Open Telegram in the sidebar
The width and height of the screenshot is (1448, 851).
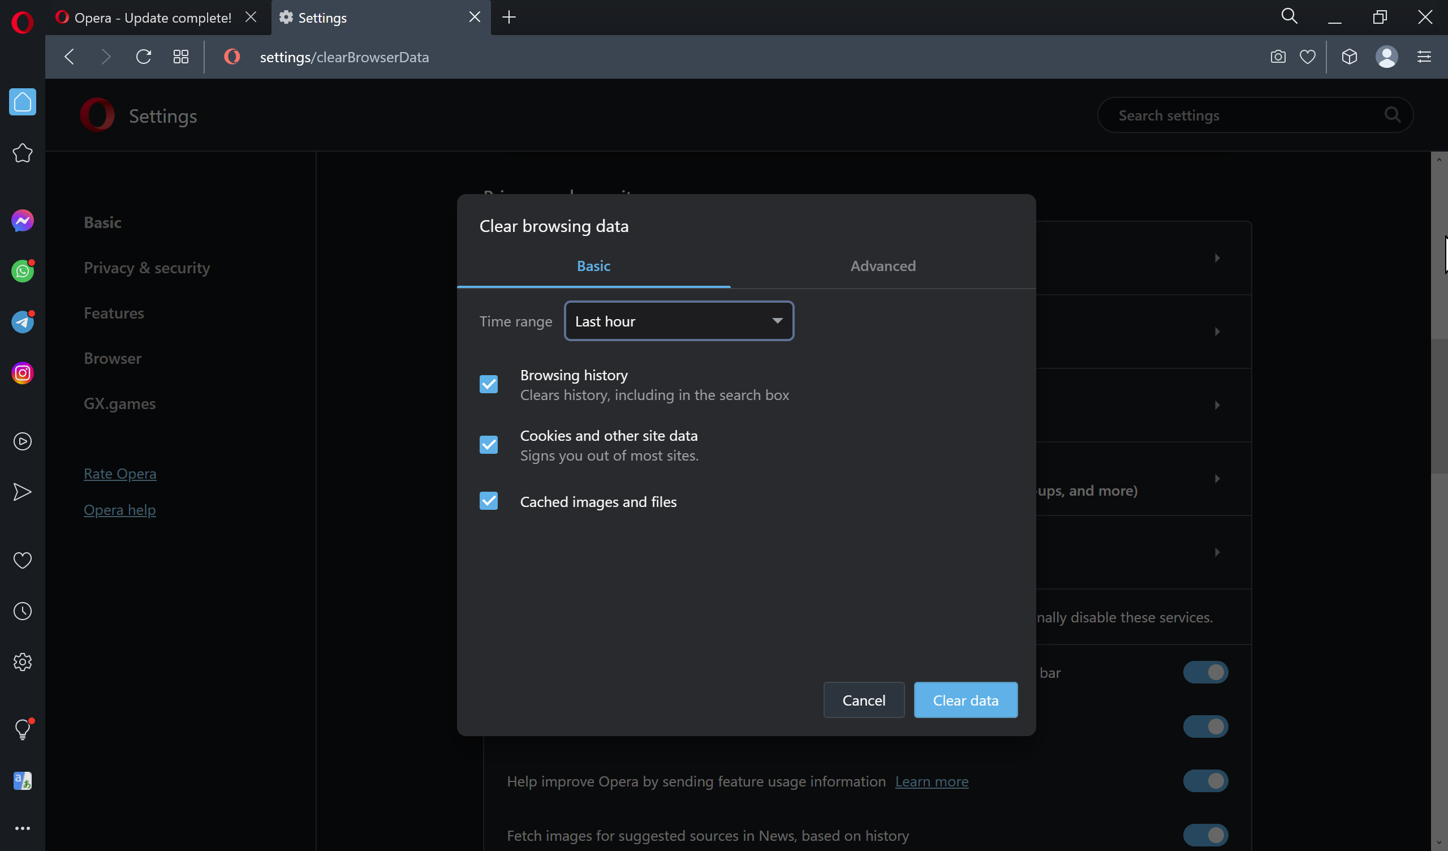click(x=23, y=322)
